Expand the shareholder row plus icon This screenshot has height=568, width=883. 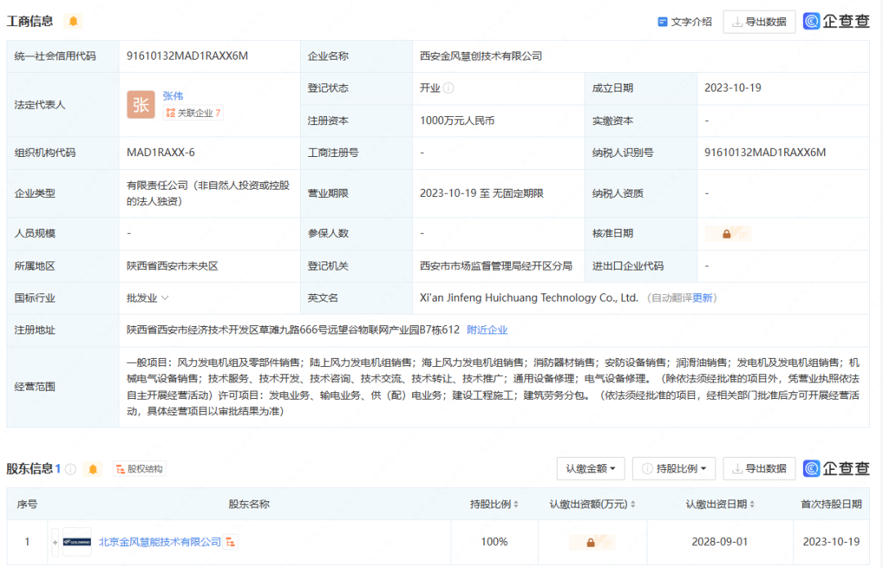[56, 542]
